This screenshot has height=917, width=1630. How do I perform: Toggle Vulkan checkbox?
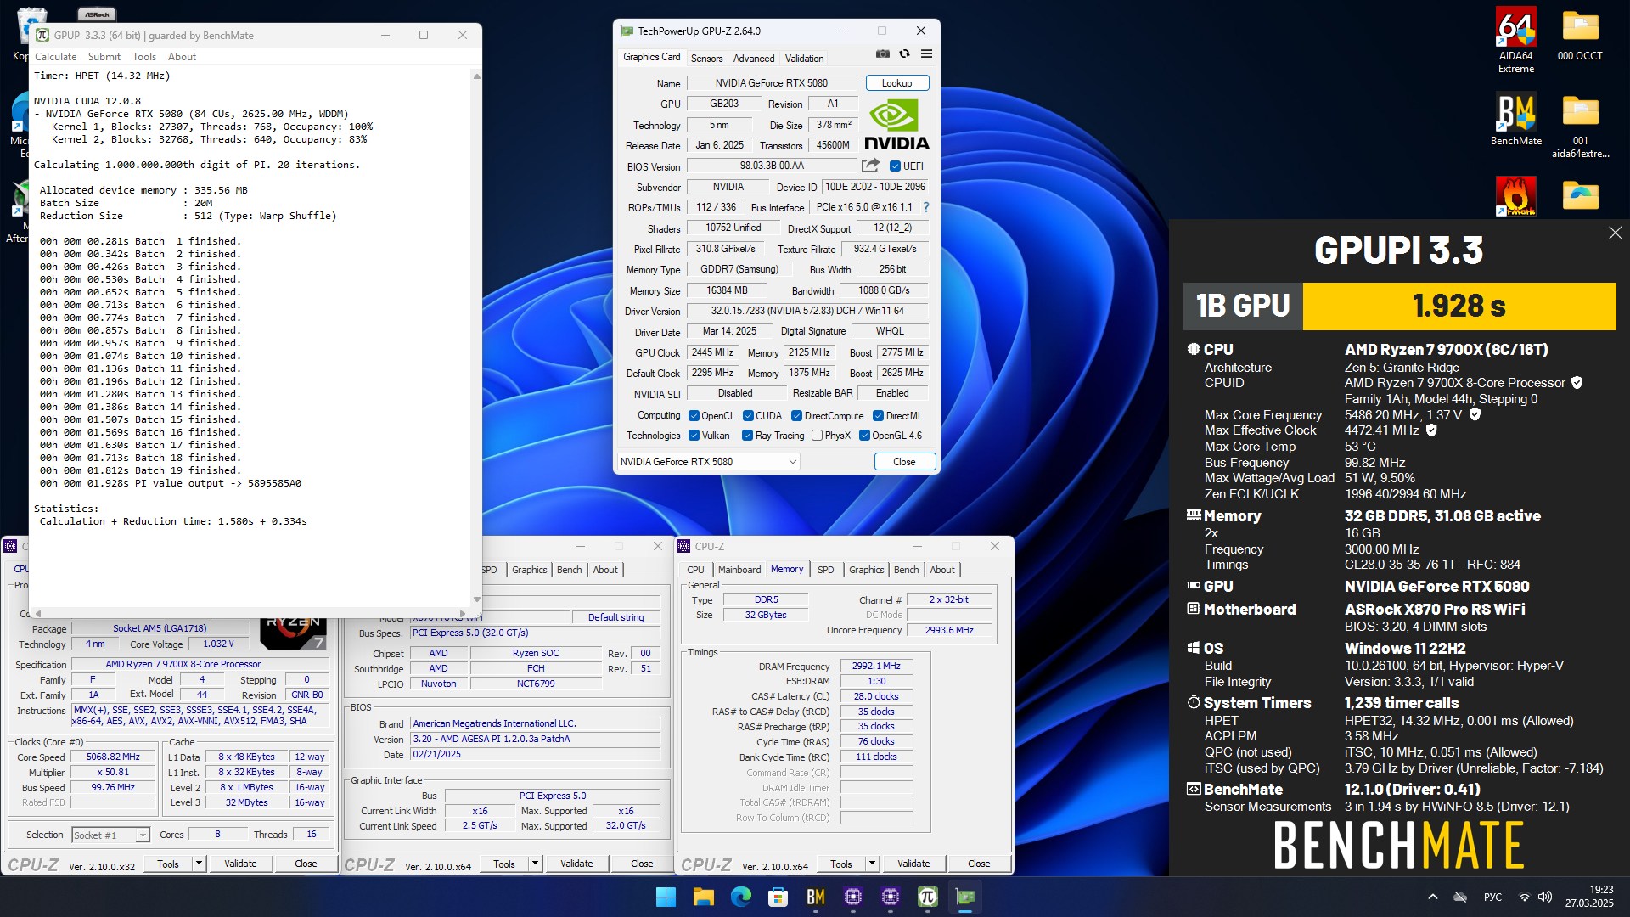(x=694, y=436)
